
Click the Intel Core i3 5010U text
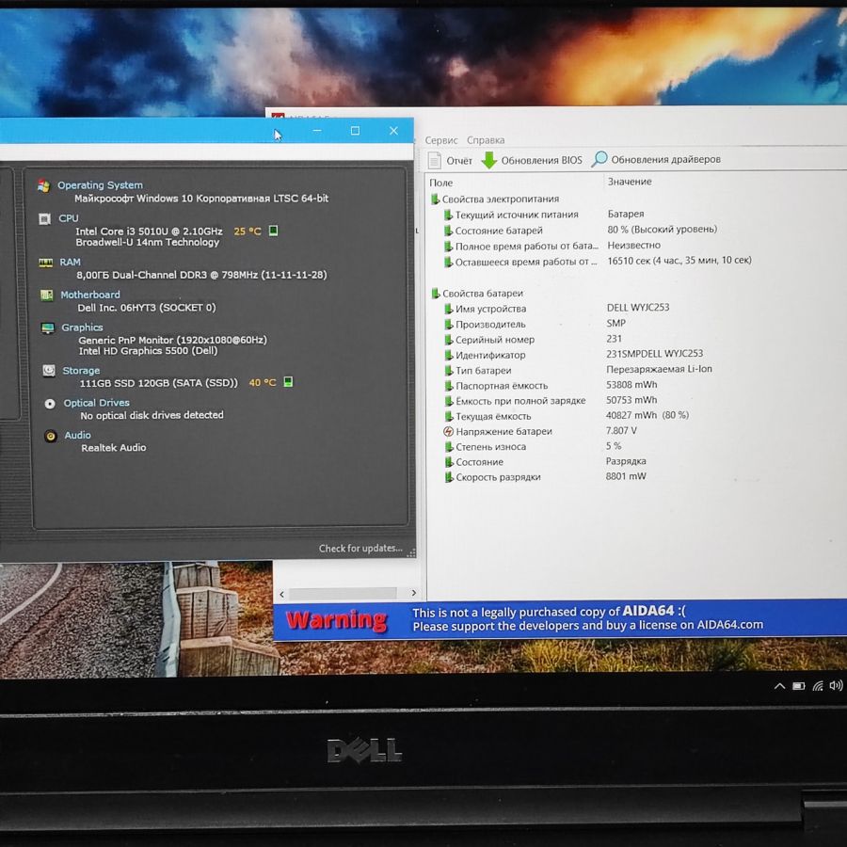[149, 232]
